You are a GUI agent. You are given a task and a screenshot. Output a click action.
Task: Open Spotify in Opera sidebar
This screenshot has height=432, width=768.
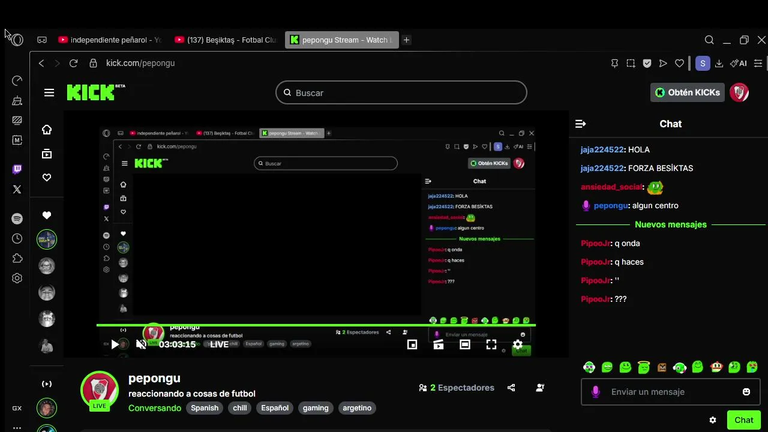tap(17, 219)
